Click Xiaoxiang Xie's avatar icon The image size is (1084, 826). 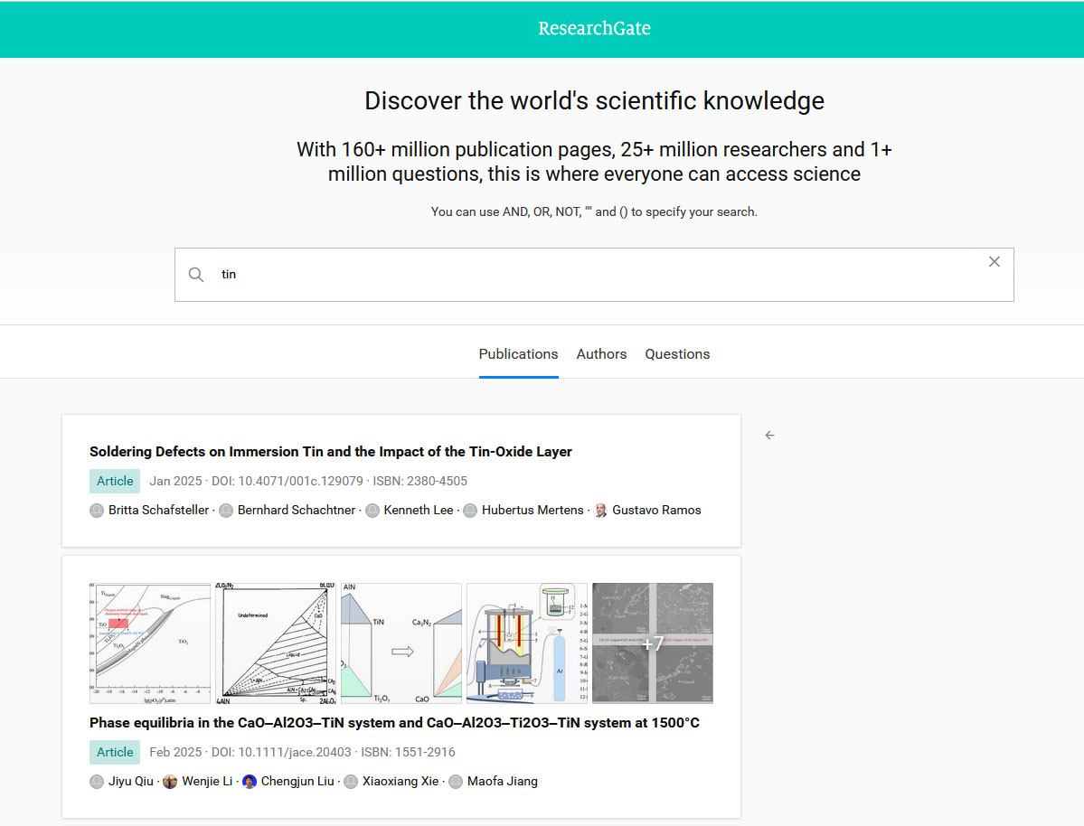coord(351,781)
